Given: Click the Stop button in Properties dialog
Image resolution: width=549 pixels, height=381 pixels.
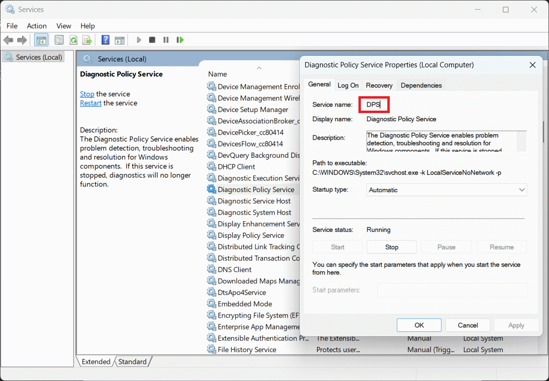Looking at the screenshot, I should pyautogui.click(x=392, y=247).
